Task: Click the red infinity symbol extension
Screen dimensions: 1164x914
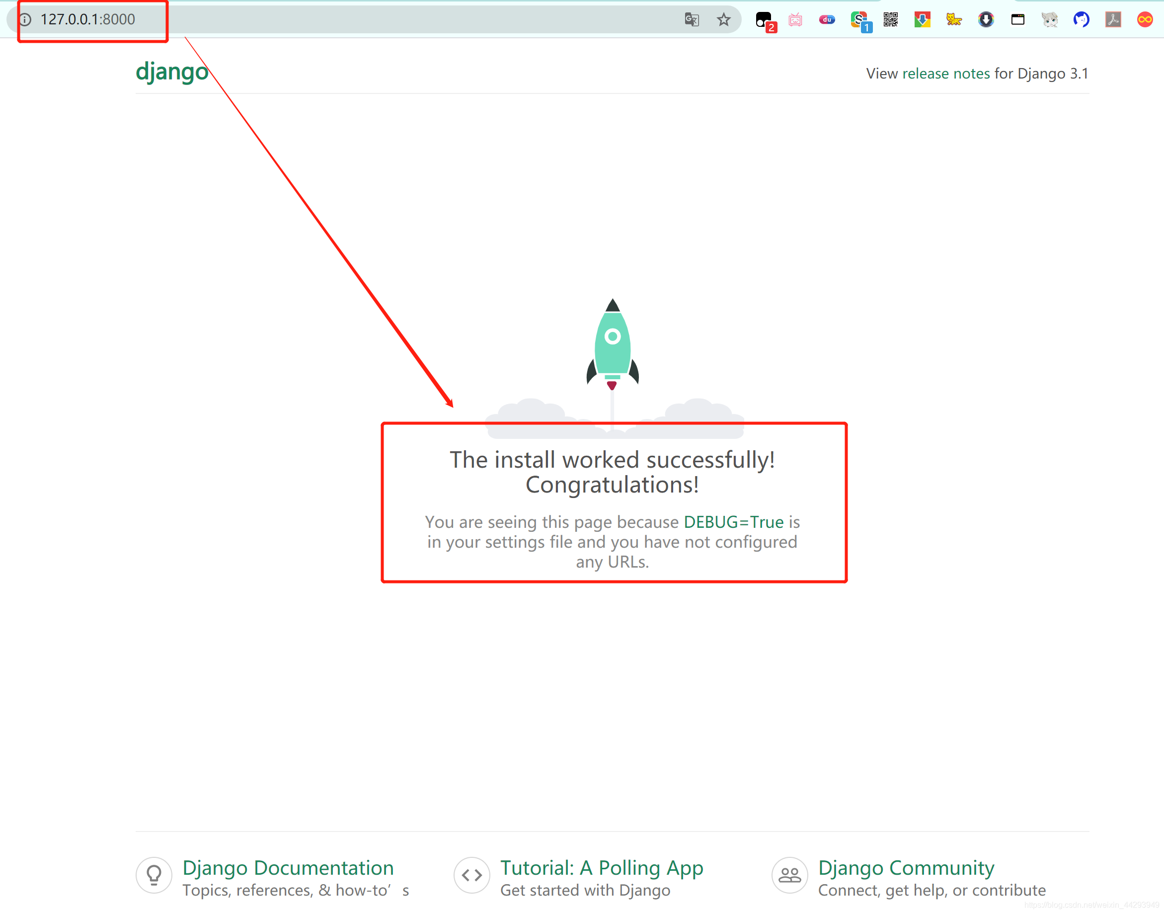Action: [x=1145, y=20]
